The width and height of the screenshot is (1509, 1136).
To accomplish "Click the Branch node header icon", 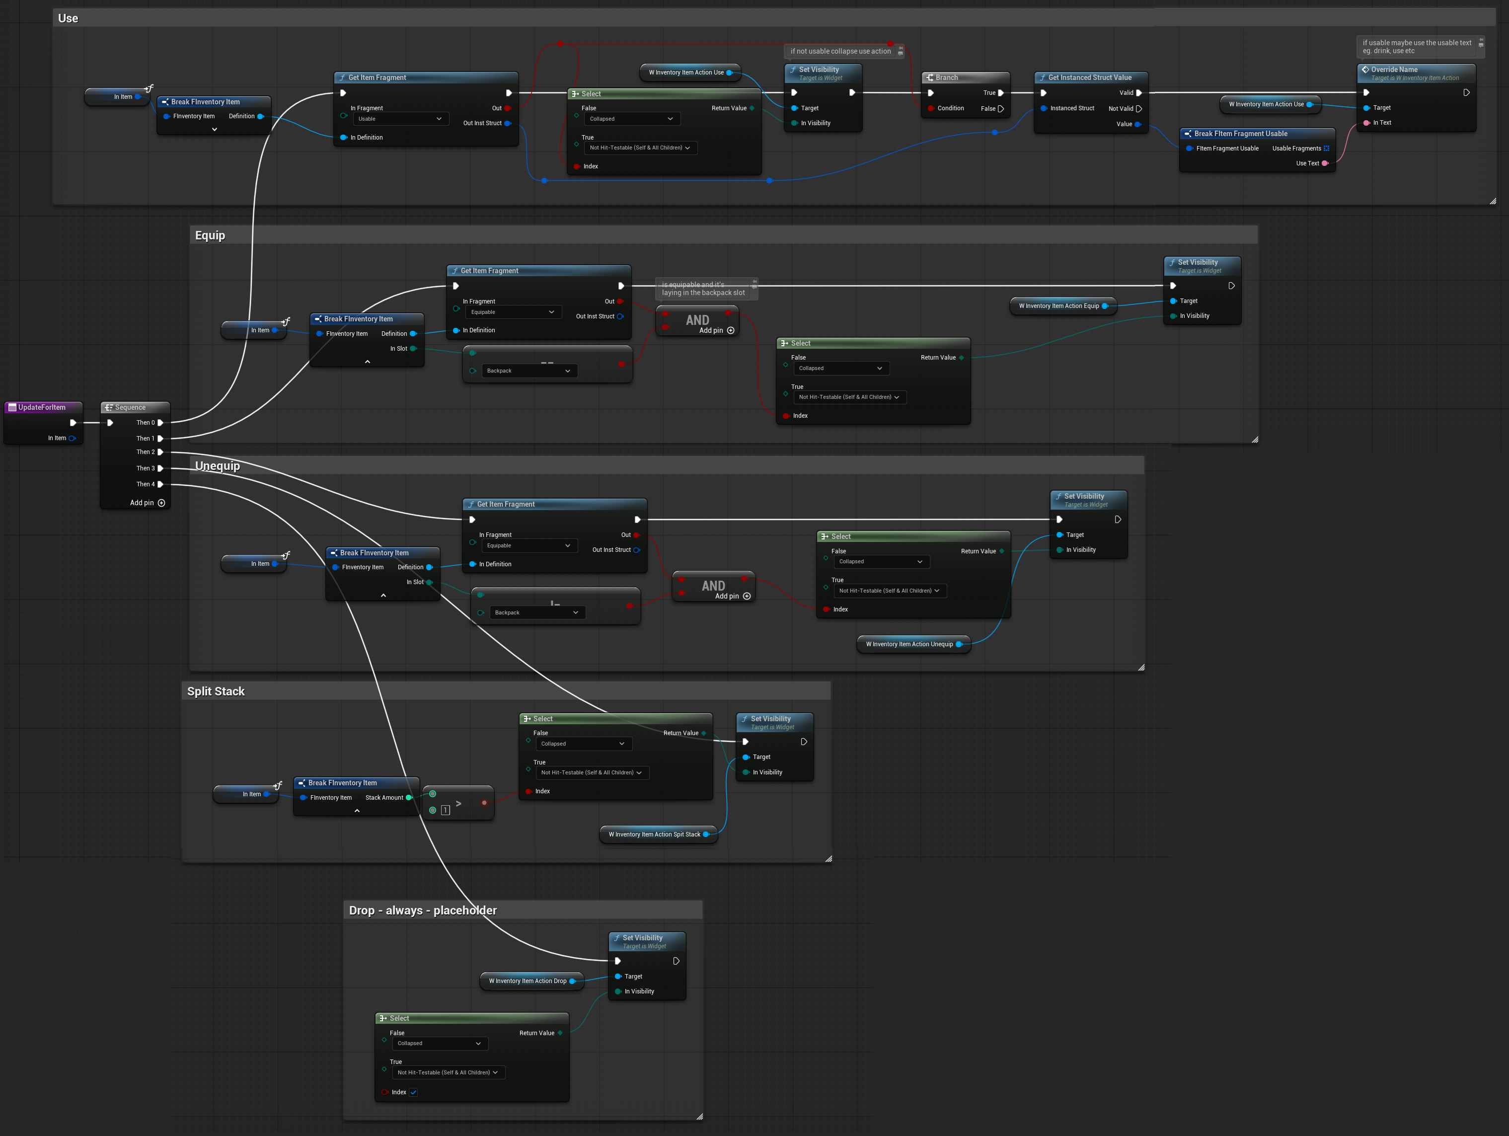I will pos(930,78).
